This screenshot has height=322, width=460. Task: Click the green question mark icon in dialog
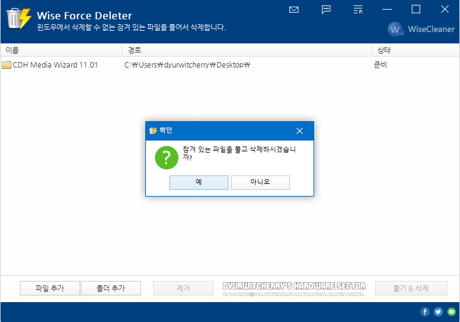click(x=166, y=157)
